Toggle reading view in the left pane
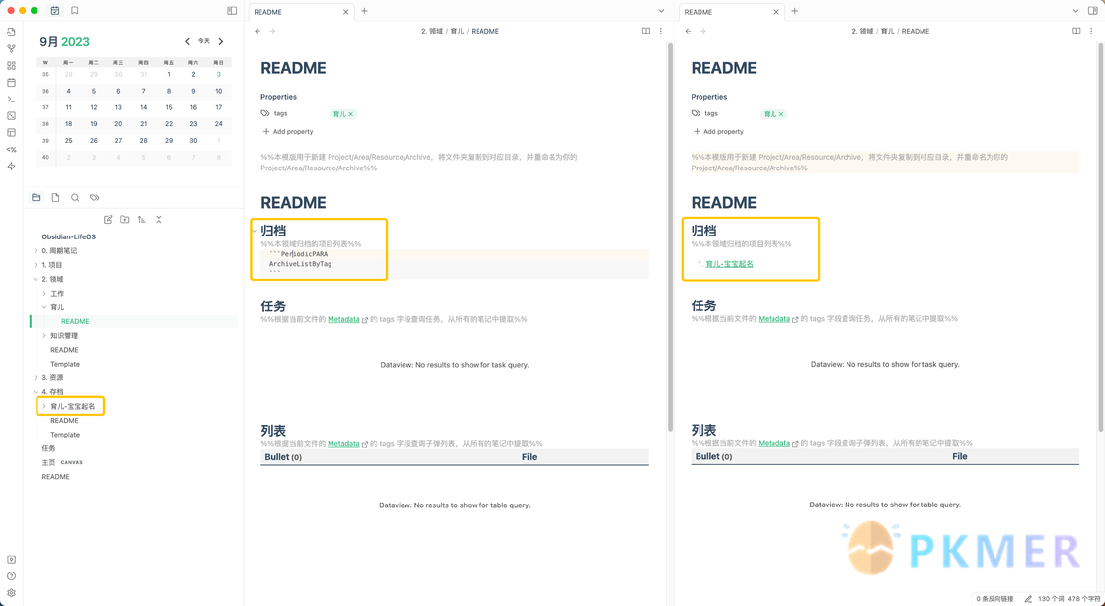Viewport: 1105px width, 606px height. 646,31
